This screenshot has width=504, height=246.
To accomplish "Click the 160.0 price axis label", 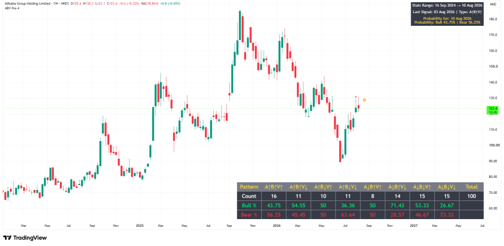I will click(x=494, y=51).
